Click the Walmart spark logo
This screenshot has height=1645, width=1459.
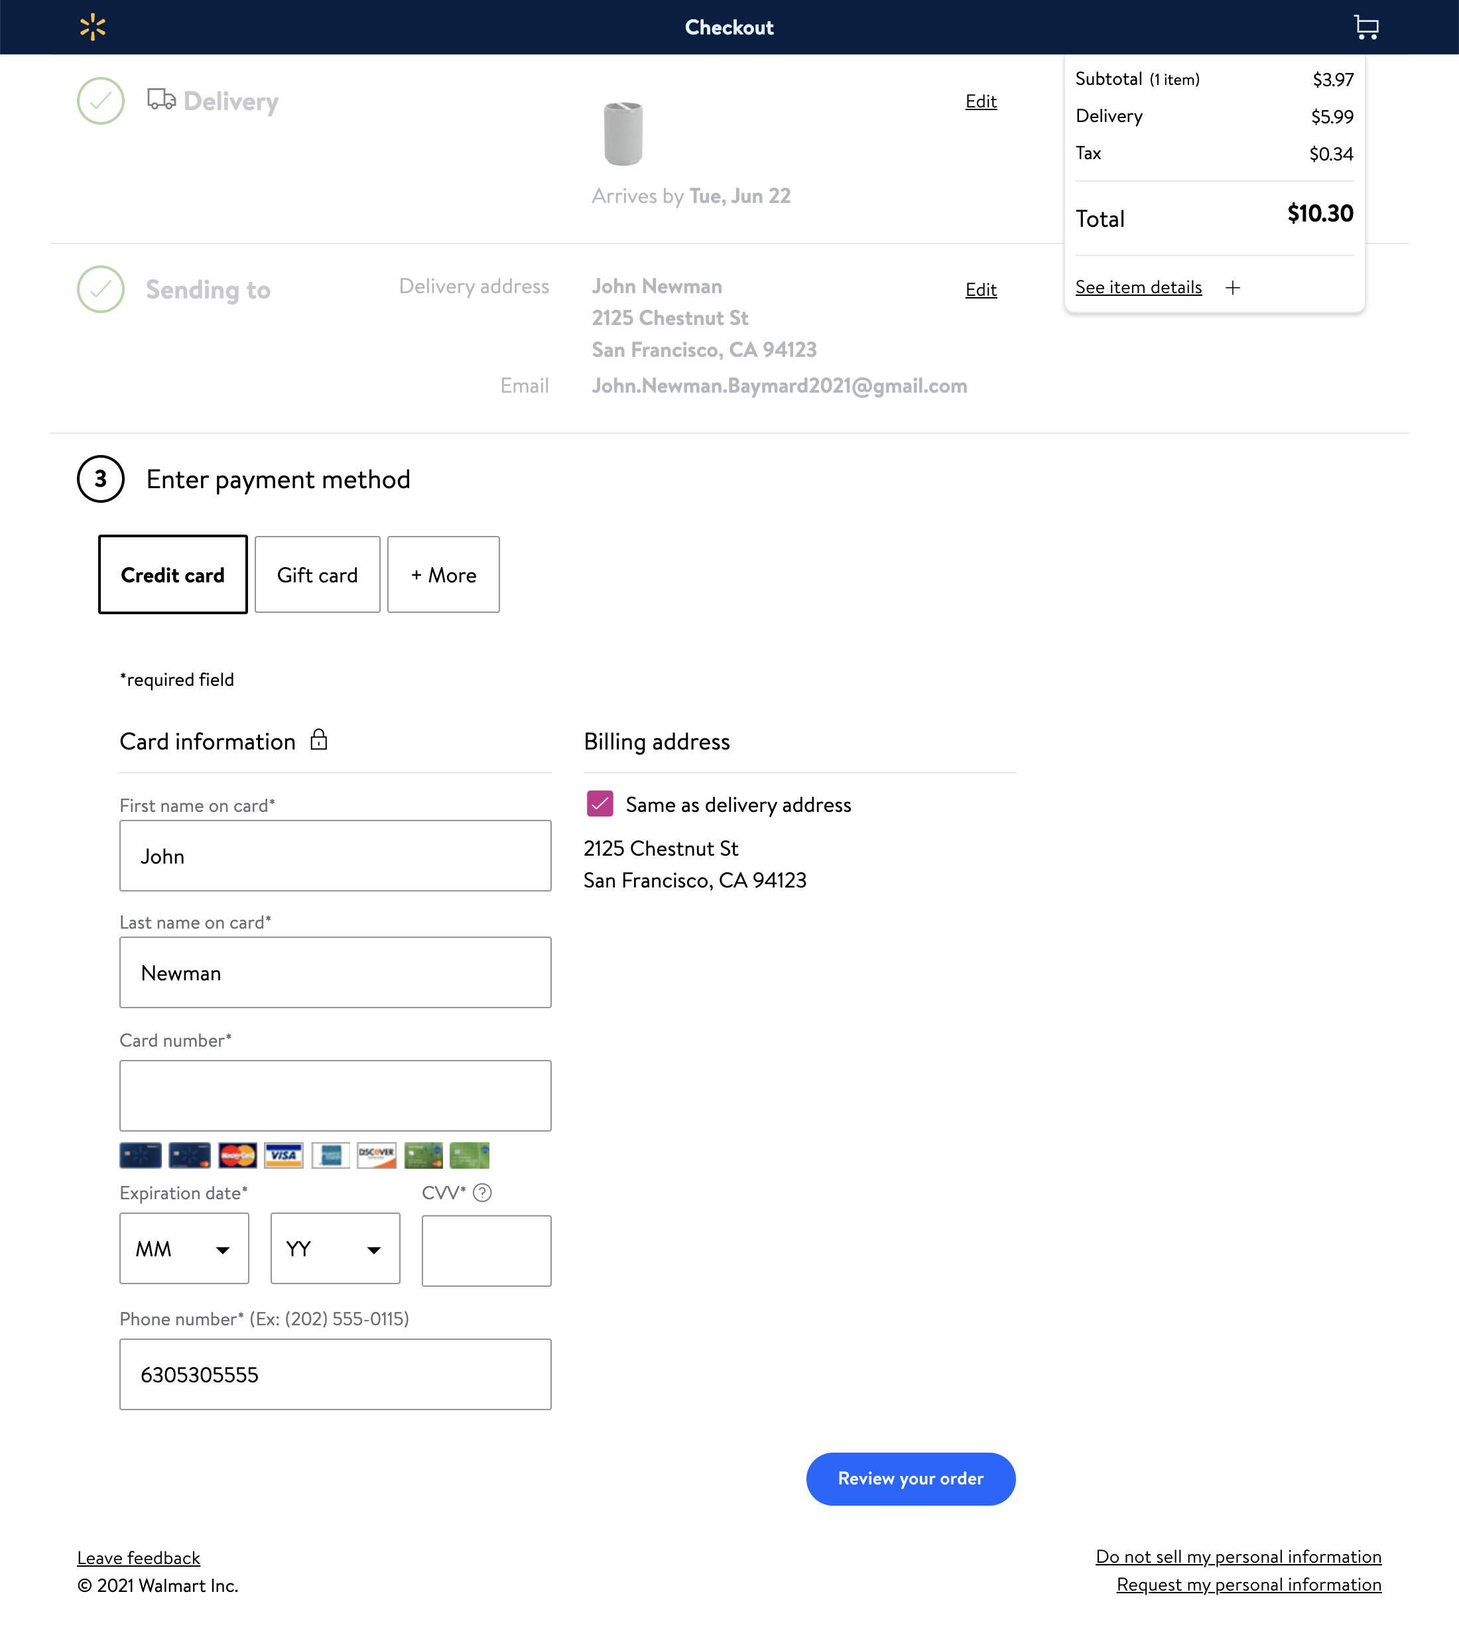pyautogui.click(x=94, y=27)
